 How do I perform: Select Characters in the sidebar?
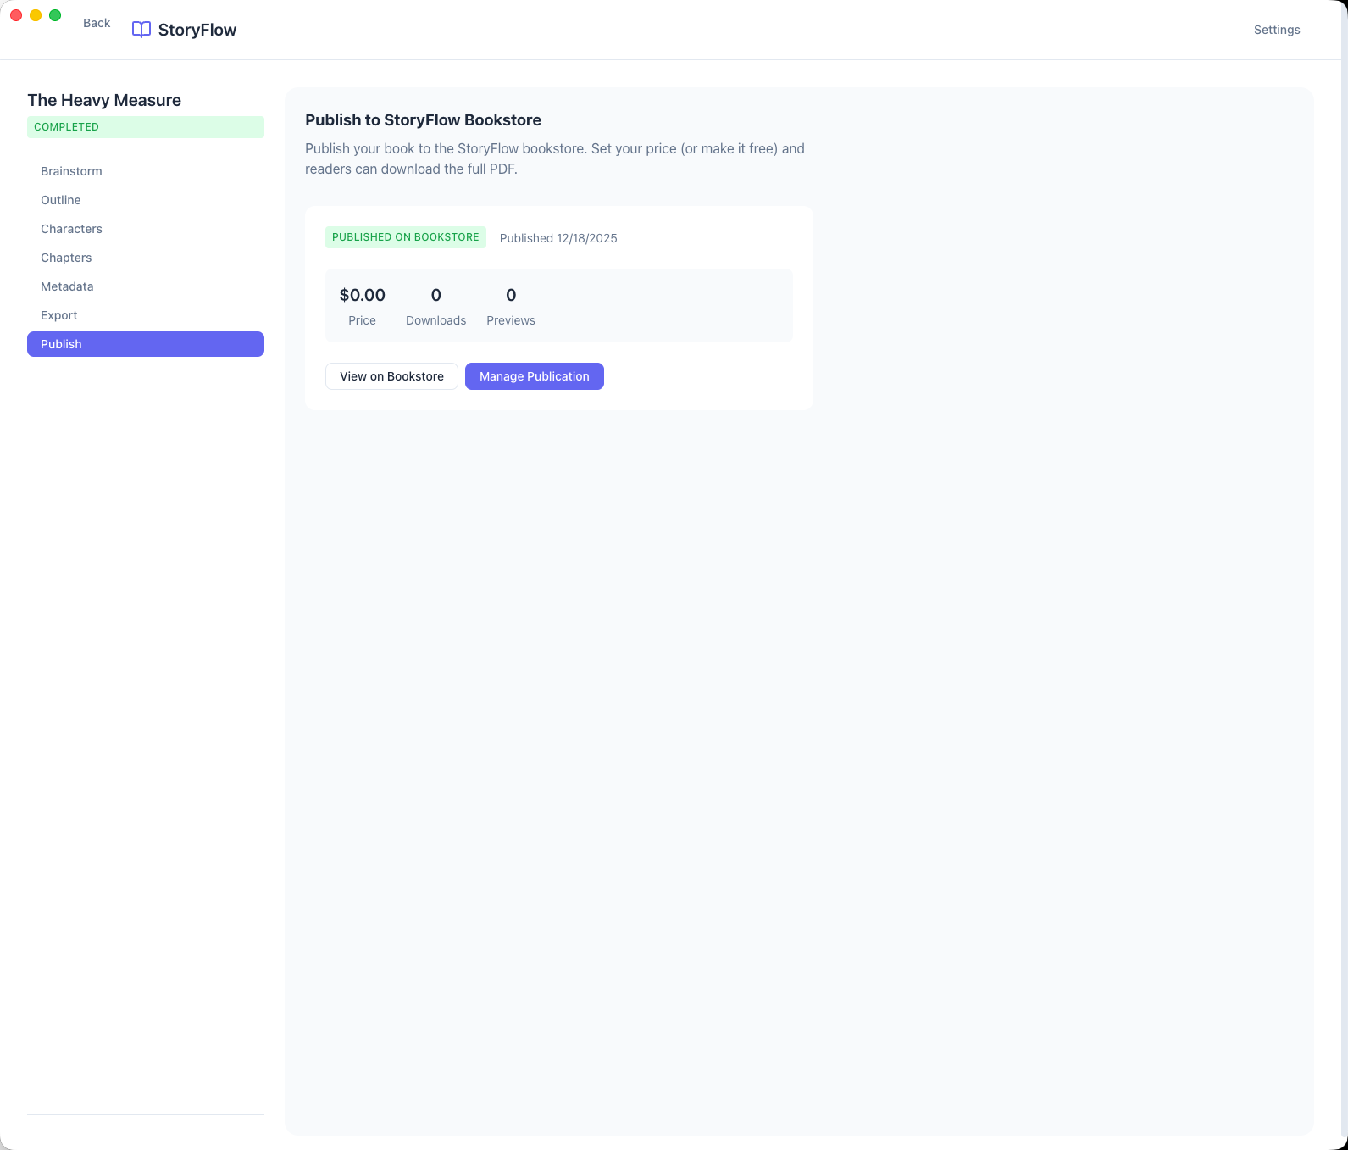tap(71, 229)
